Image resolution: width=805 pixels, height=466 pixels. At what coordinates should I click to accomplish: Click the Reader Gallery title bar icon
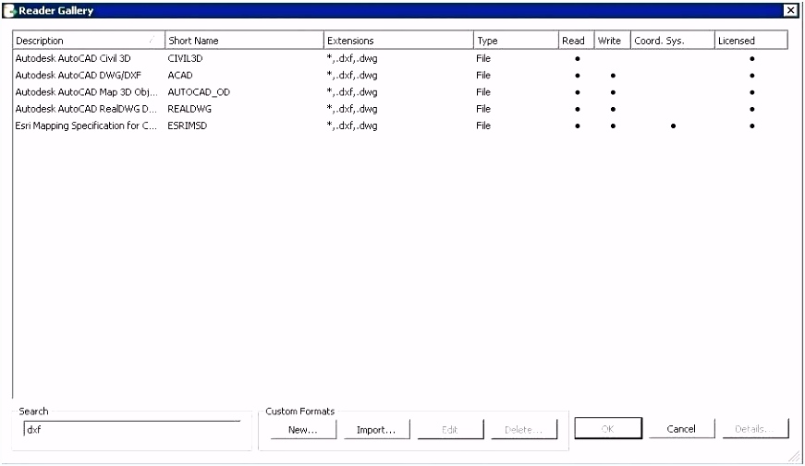pyautogui.click(x=9, y=10)
